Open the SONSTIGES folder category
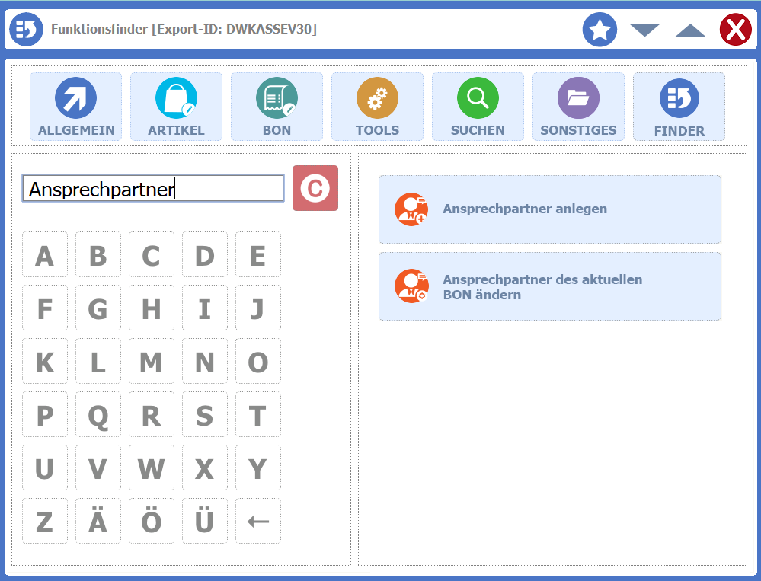This screenshot has width=761, height=581. pos(578,107)
